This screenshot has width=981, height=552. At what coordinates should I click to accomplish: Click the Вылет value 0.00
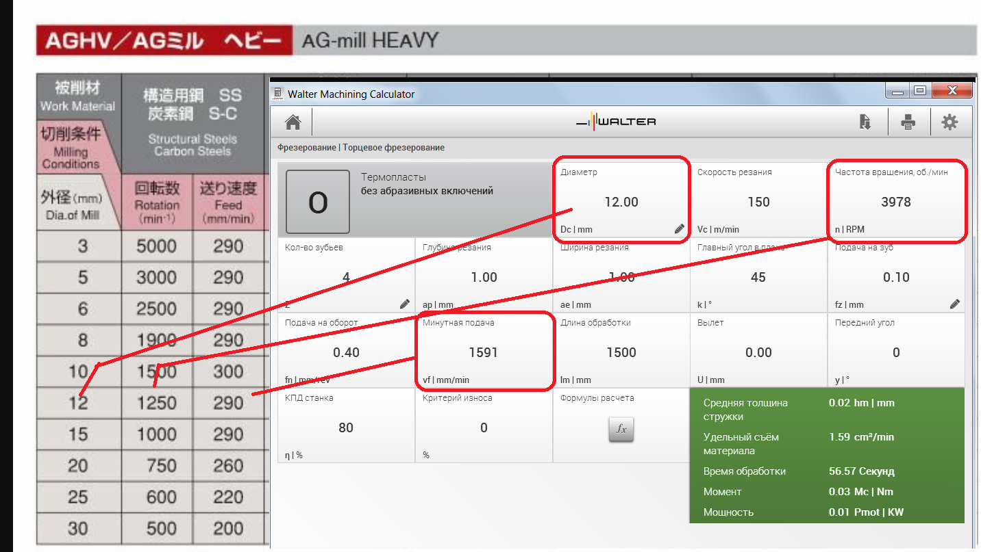(x=758, y=352)
